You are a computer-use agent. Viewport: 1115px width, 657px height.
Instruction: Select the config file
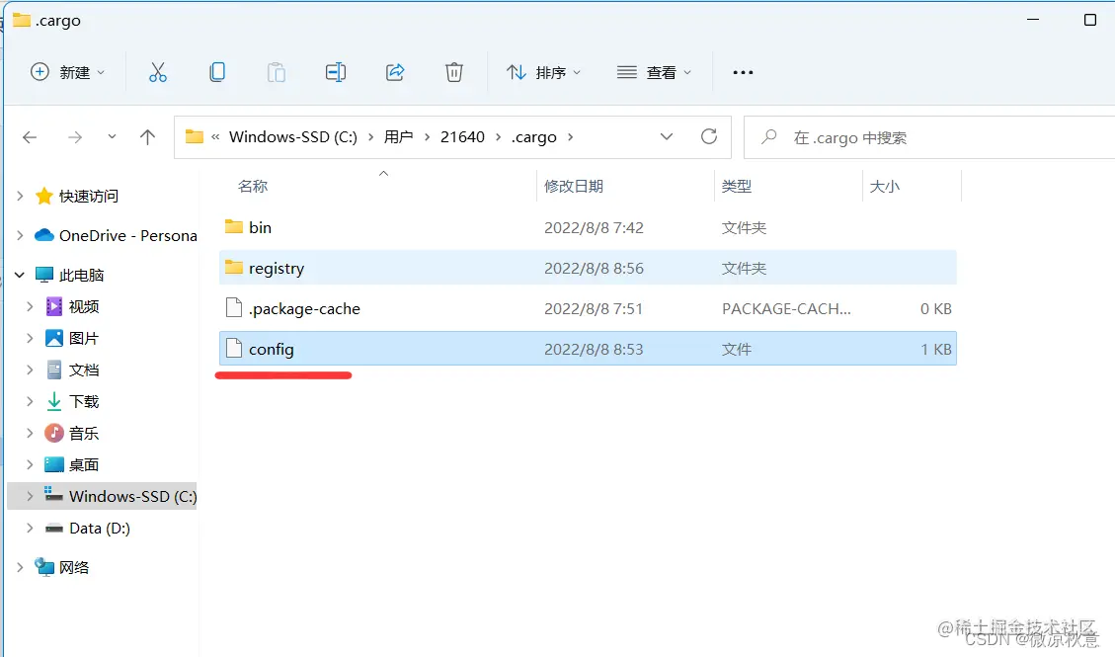coord(588,349)
